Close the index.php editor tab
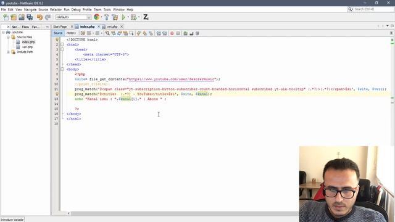Screen dimensions: 395x222 [99, 27]
